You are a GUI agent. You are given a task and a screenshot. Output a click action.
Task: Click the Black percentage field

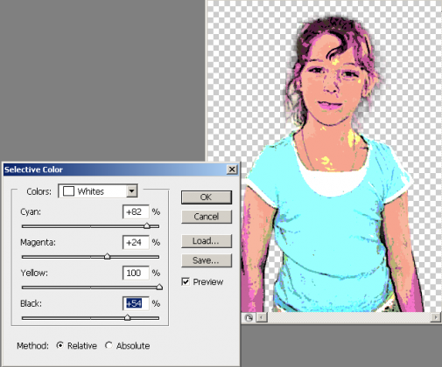tap(136, 303)
